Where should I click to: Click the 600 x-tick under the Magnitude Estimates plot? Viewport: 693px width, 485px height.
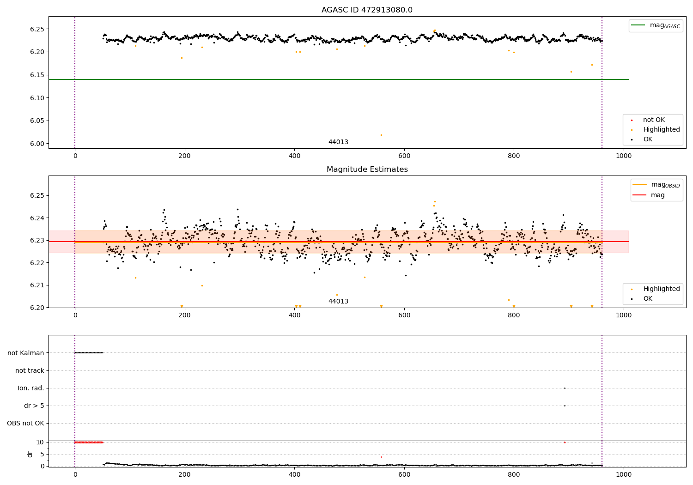coord(404,315)
